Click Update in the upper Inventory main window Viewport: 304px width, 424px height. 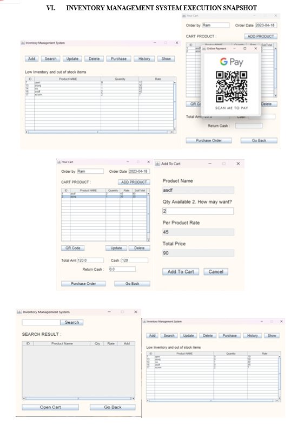click(x=72, y=58)
